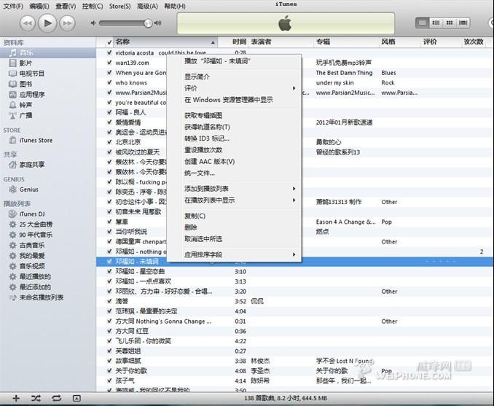Viewport: 494px width, 406px height.
Task: Switch to the grid view
Action: click(450, 23)
